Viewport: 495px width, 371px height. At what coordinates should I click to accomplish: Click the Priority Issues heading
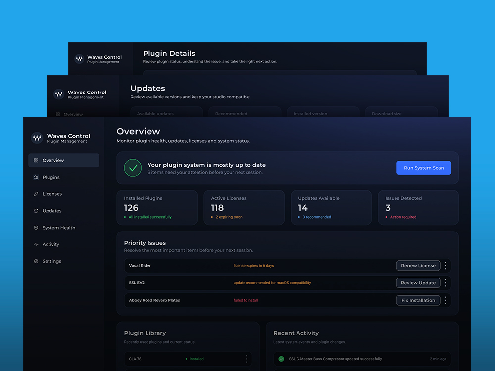coord(145,243)
